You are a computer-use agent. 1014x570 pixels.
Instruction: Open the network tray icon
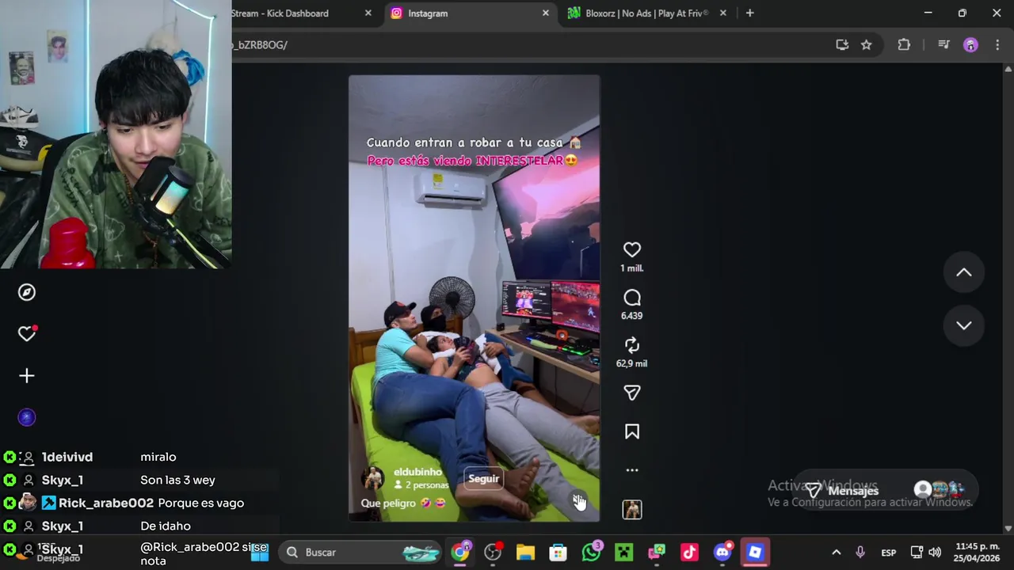tap(917, 553)
